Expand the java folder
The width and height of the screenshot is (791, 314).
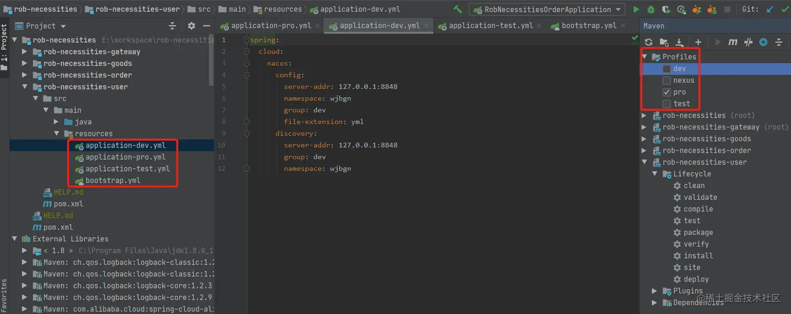point(56,122)
